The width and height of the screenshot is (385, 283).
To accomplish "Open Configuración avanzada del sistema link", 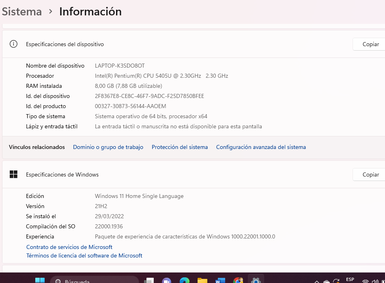I will click(x=261, y=147).
